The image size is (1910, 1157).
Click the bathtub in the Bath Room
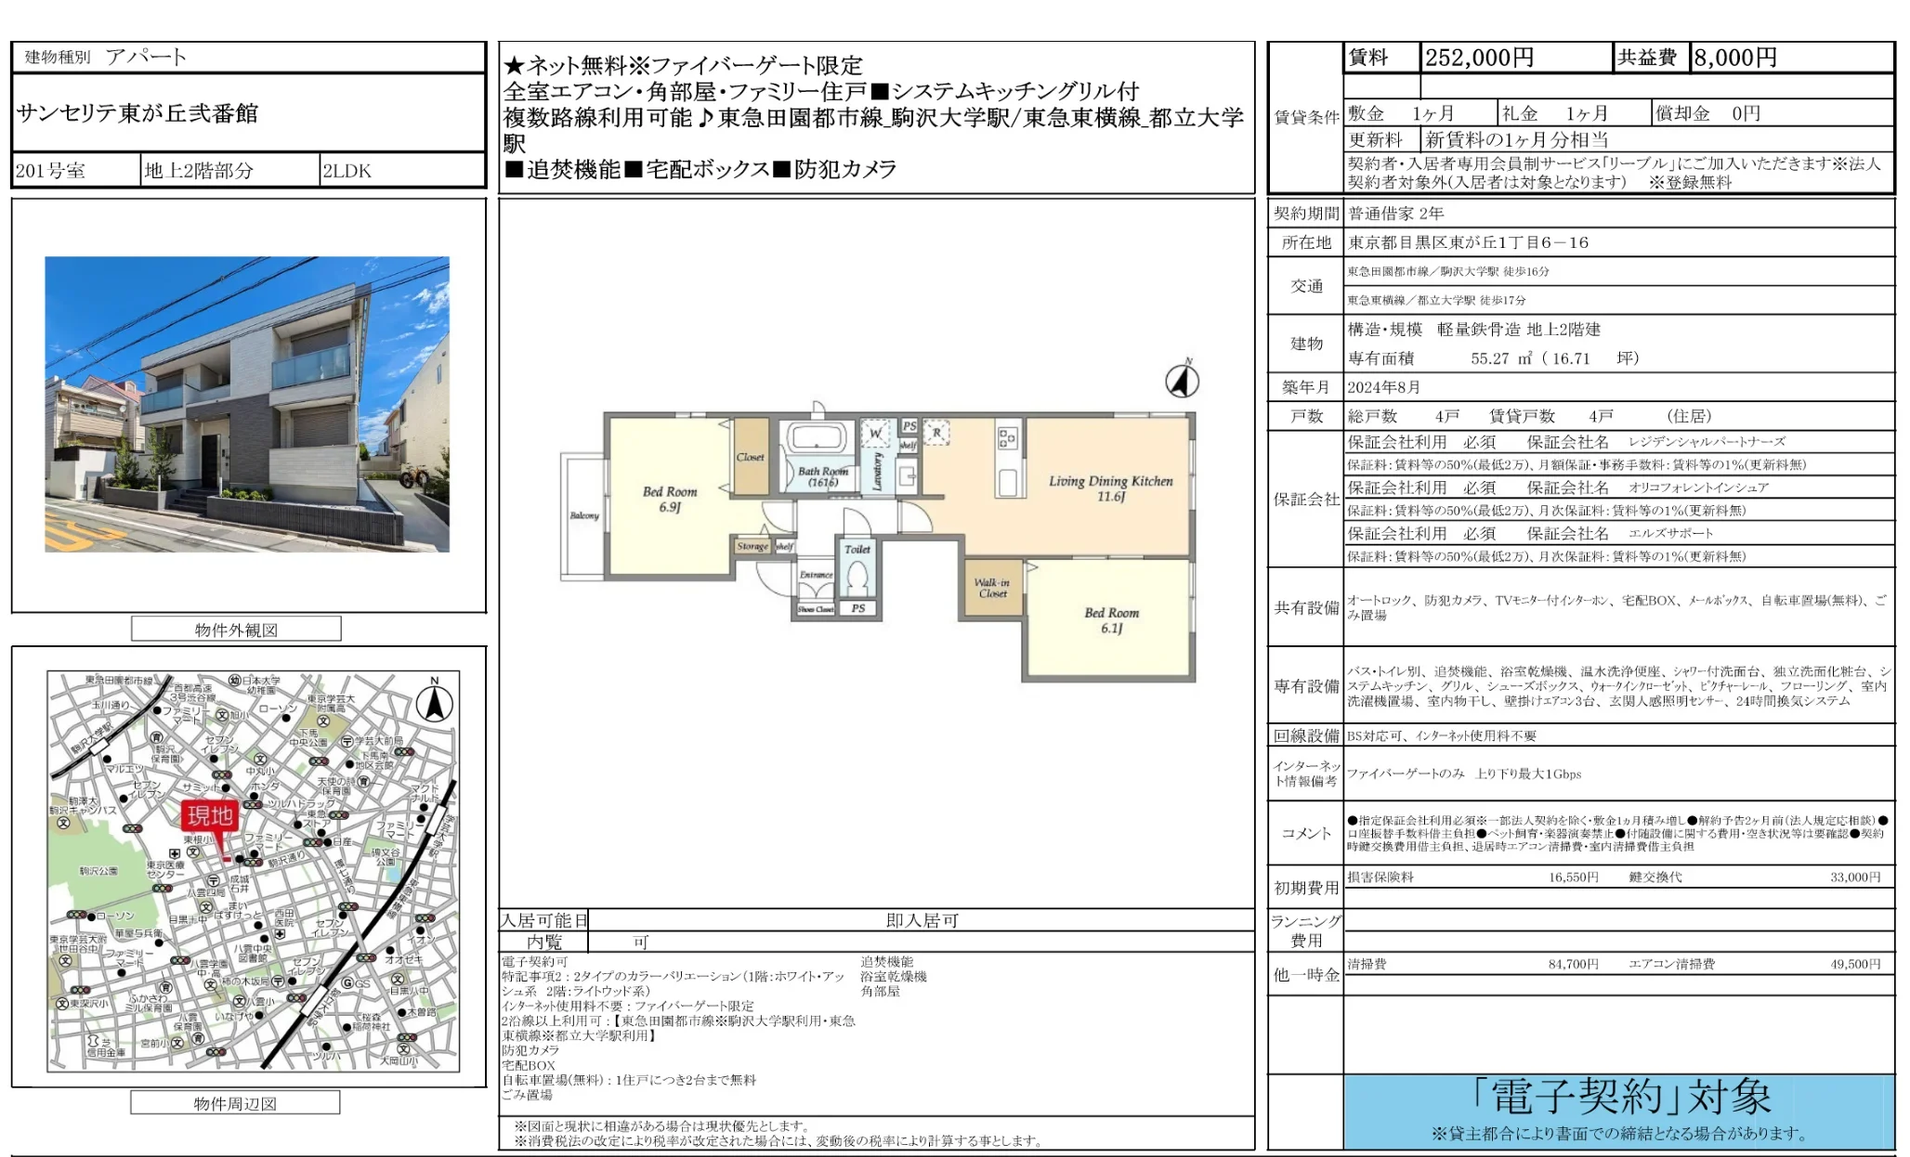[x=817, y=438]
